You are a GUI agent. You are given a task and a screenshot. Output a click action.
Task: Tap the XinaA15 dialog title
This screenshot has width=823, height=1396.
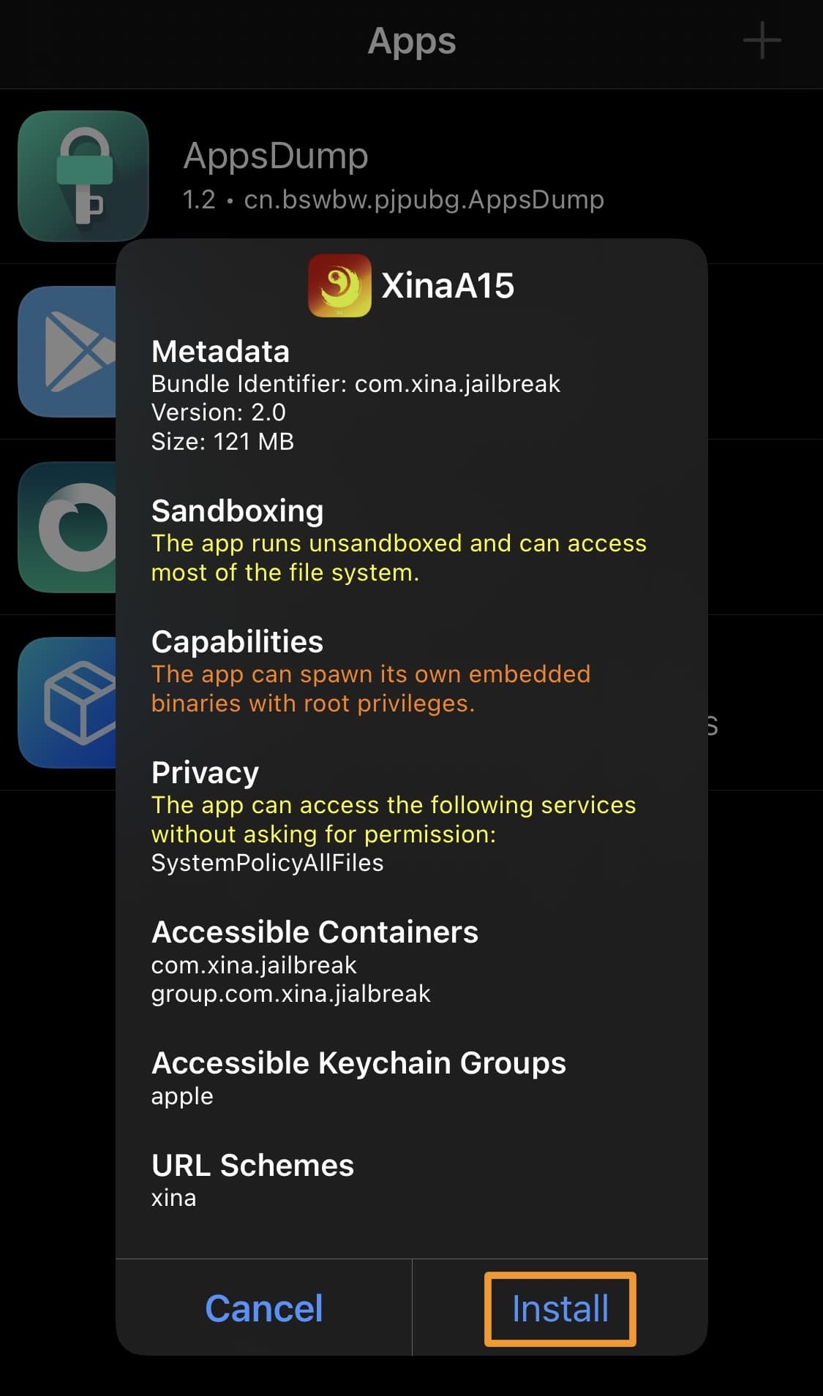448,285
